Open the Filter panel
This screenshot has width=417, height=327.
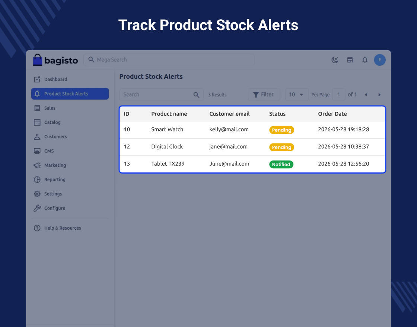coord(264,95)
